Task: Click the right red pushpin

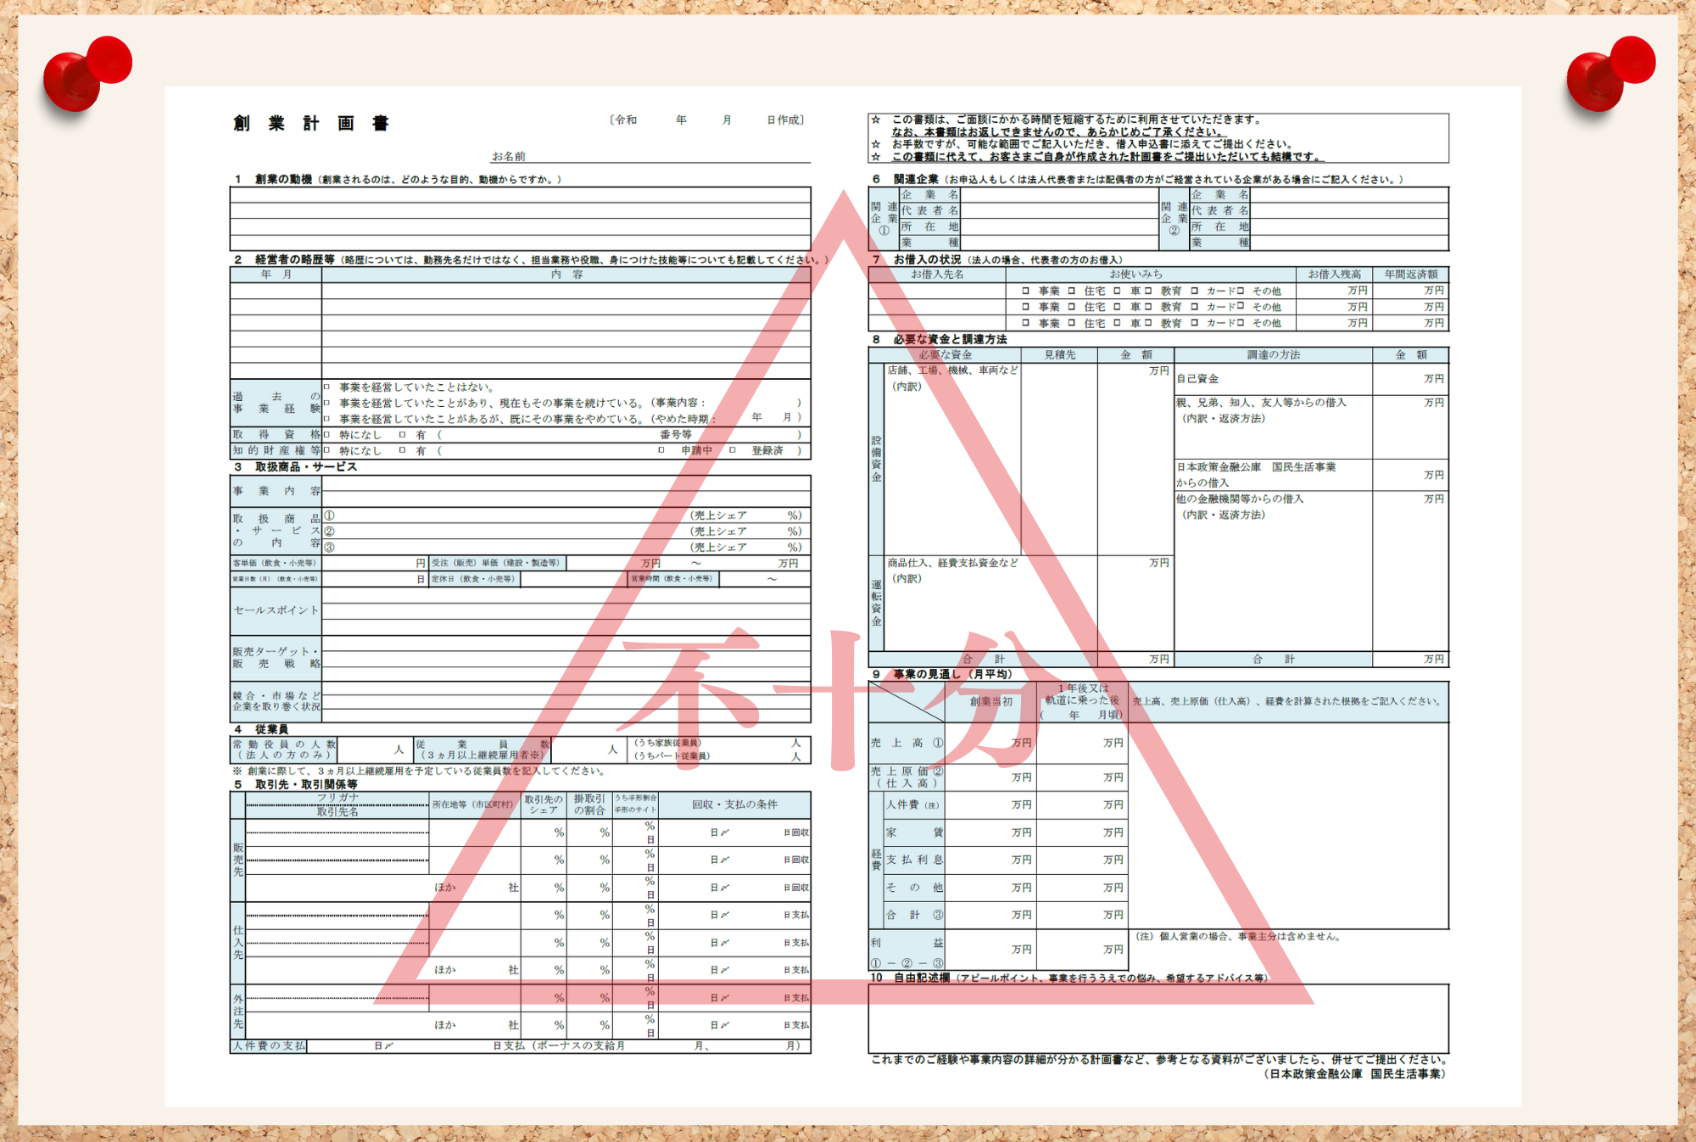Action: pyautogui.click(x=1609, y=73)
